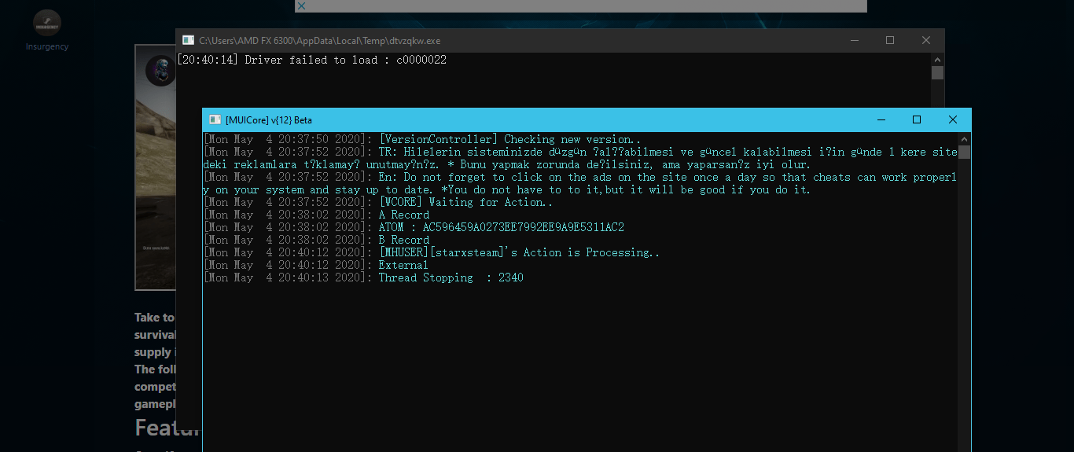Click the '[MHUSER][starxsteam]'s Action is Processing..' line

[x=432, y=252]
